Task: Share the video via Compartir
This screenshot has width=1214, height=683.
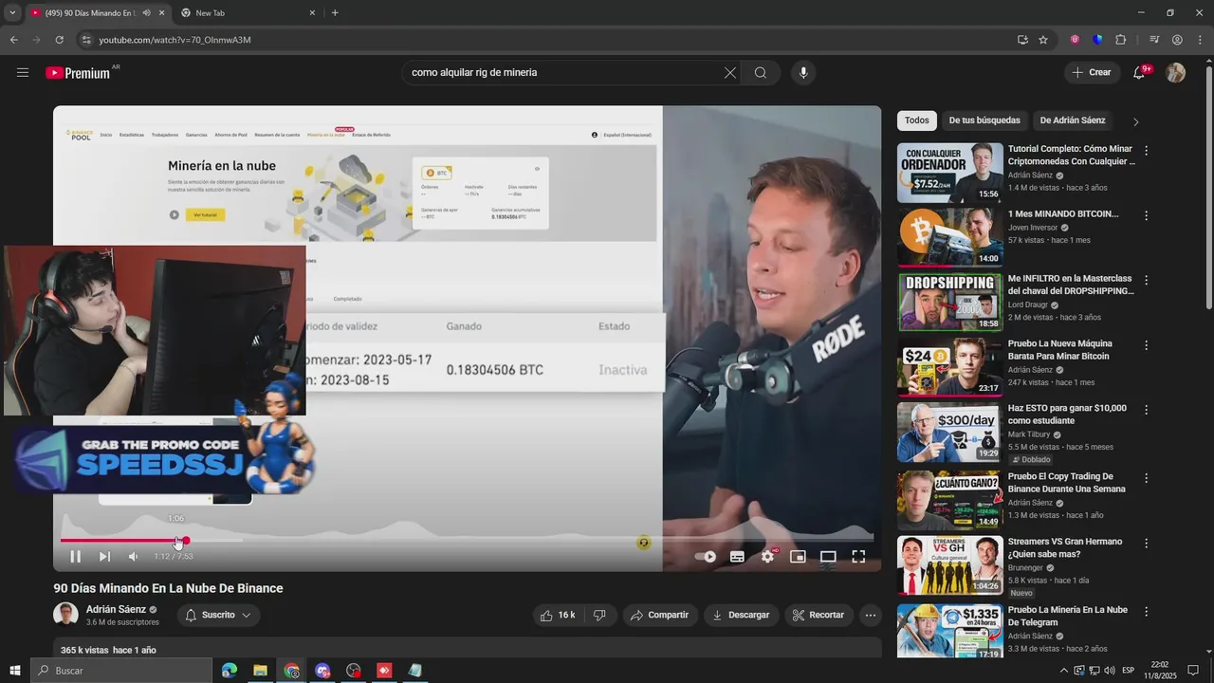Action: (x=660, y=615)
